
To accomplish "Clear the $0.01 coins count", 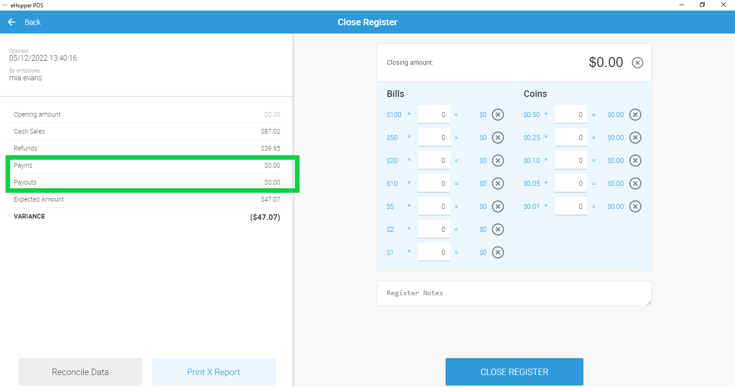I will [x=635, y=207].
